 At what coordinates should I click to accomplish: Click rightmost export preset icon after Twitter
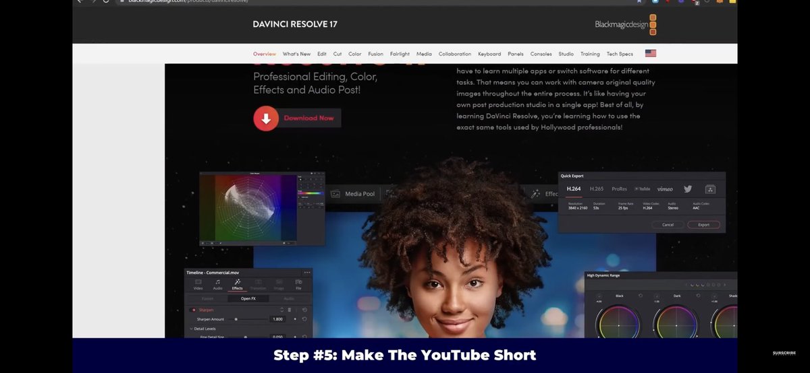[710, 189]
